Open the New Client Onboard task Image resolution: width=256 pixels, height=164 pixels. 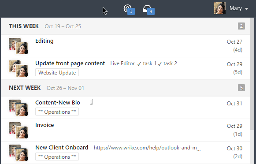coord(62,148)
